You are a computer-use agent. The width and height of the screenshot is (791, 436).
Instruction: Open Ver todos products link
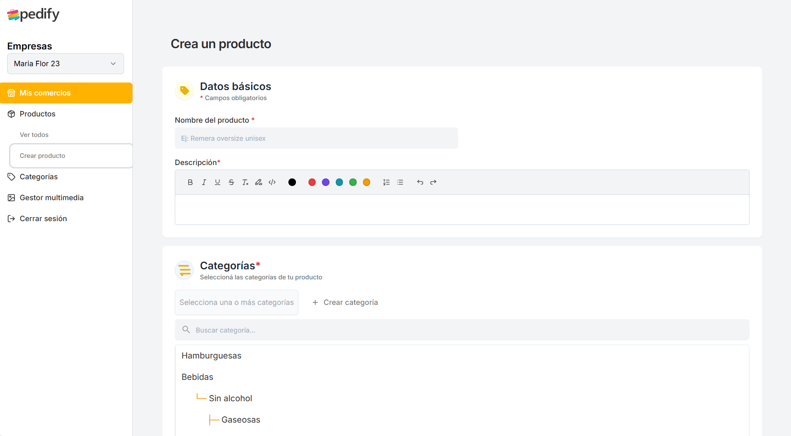pyautogui.click(x=34, y=135)
